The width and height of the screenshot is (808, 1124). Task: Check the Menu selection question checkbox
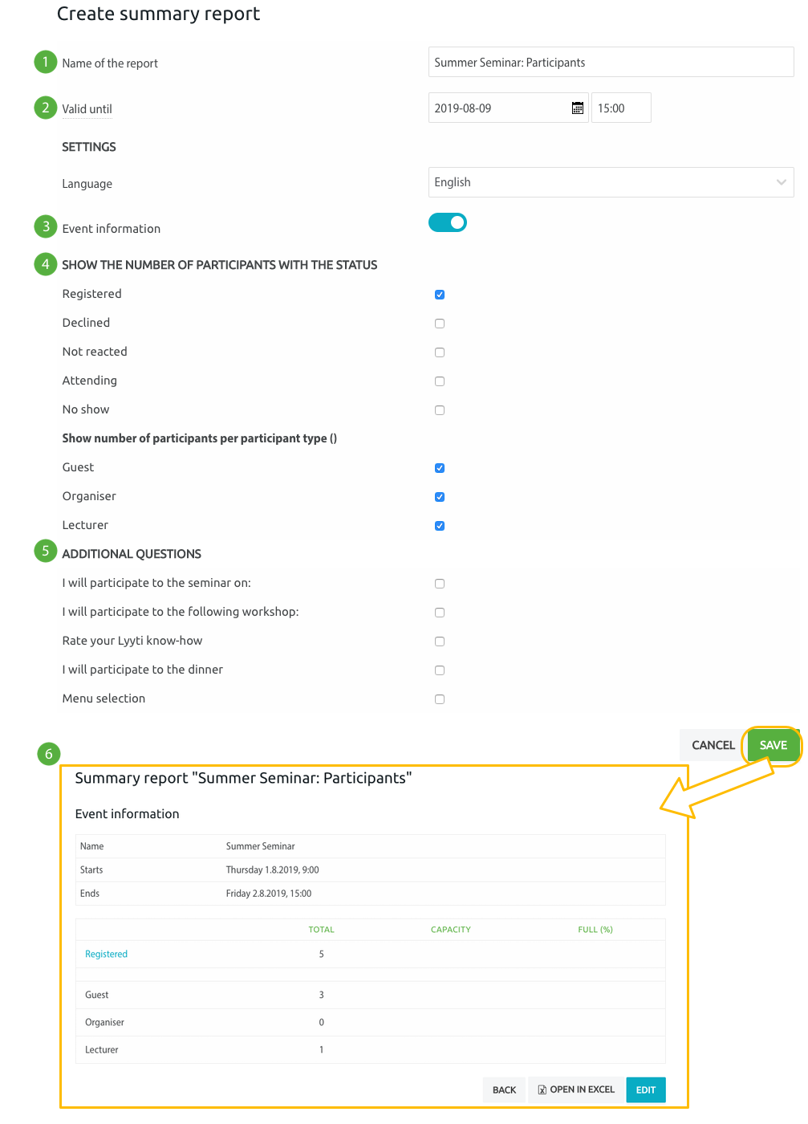click(x=440, y=699)
